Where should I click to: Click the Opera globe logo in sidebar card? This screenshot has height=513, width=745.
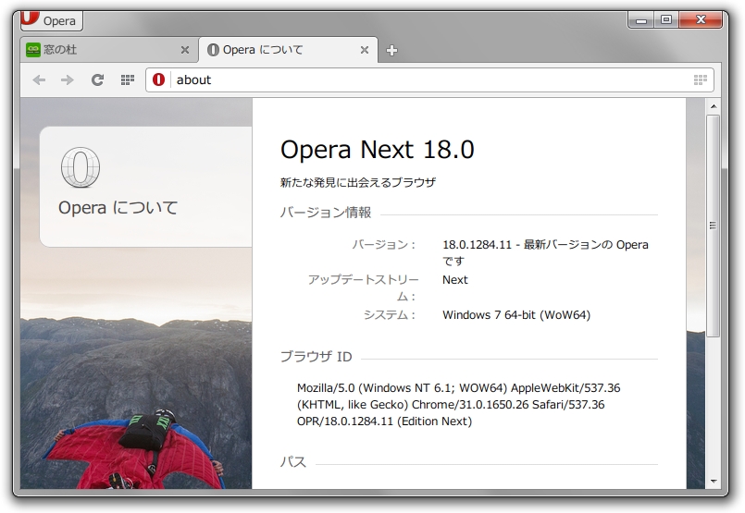(x=81, y=167)
